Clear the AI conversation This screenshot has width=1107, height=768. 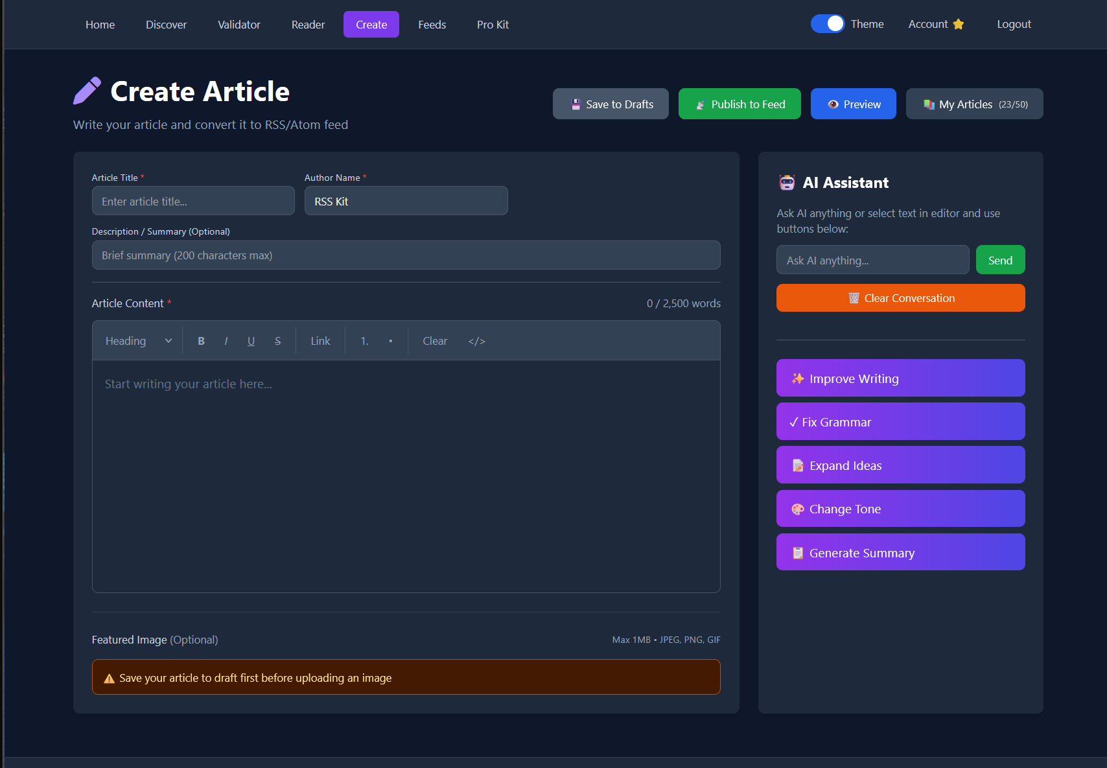(x=900, y=297)
